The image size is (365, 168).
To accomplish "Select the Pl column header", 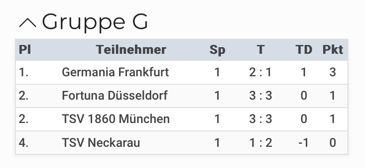I will [x=25, y=49].
